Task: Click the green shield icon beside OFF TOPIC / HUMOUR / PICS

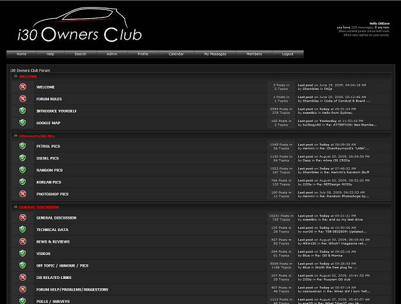Action: coord(22,265)
